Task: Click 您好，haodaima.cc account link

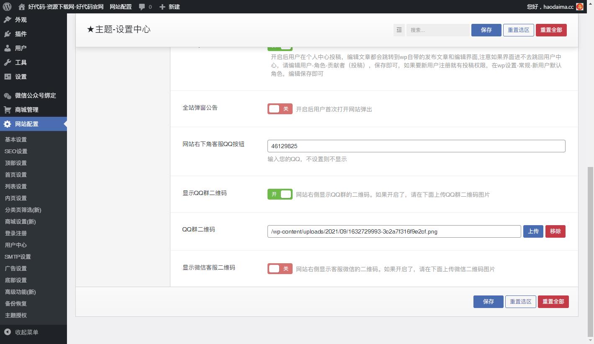Action: tap(550, 7)
